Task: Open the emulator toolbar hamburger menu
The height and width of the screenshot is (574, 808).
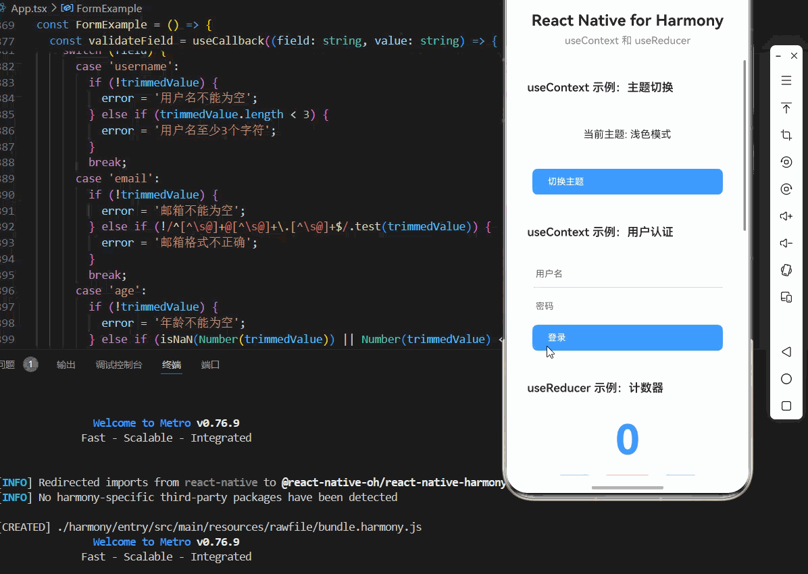Action: (x=786, y=80)
